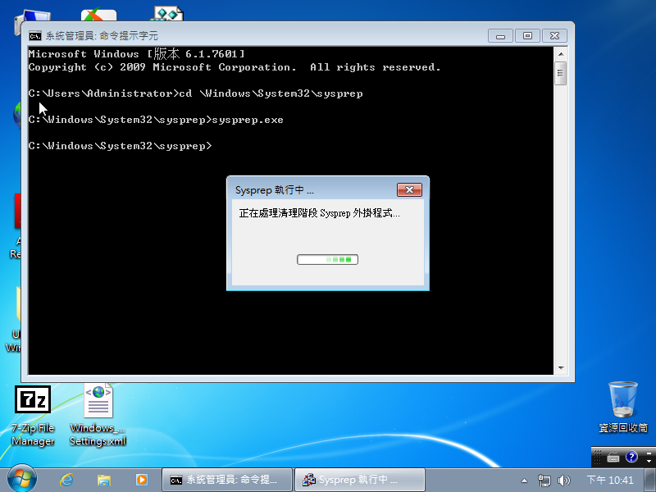The width and height of the screenshot is (656, 492).
Task: Click the Sysprep green progress bar
Action: pos(327,260)
